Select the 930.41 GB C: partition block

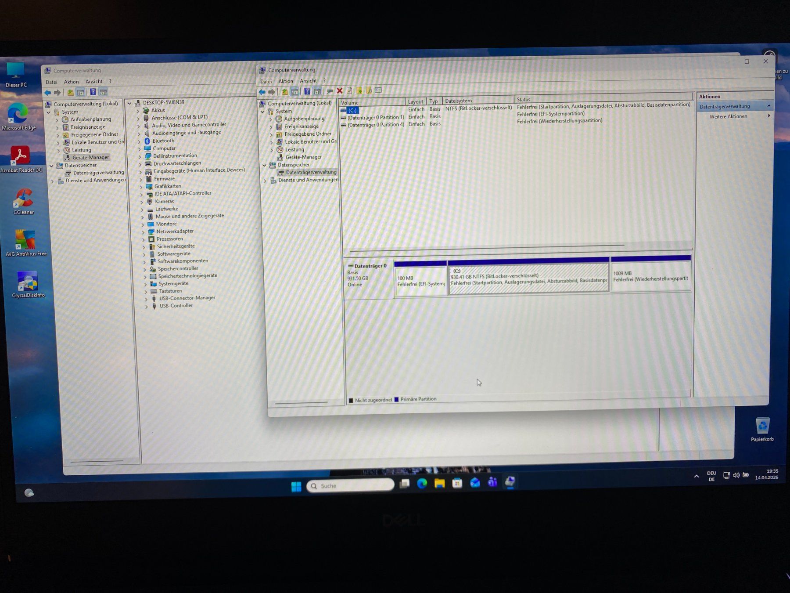point(529,277)
